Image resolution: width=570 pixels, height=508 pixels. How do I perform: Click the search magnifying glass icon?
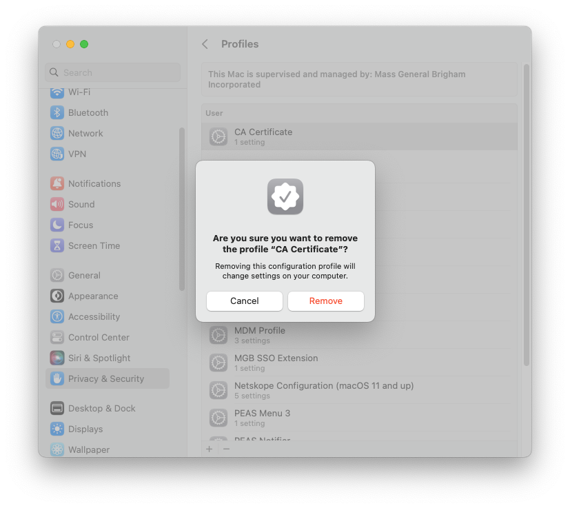54,72
